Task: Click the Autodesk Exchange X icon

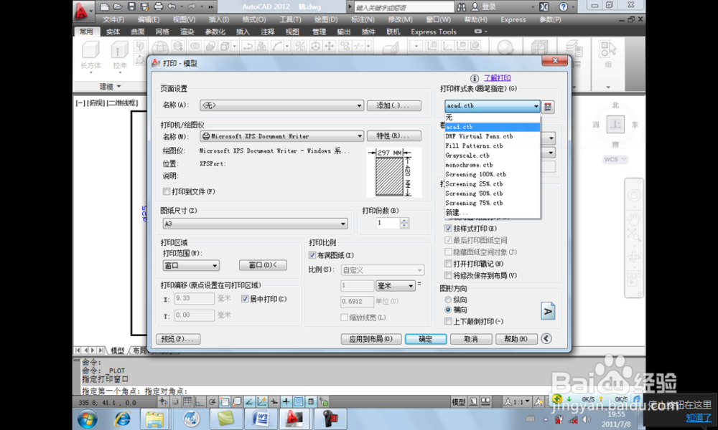Action: (544, 6)
